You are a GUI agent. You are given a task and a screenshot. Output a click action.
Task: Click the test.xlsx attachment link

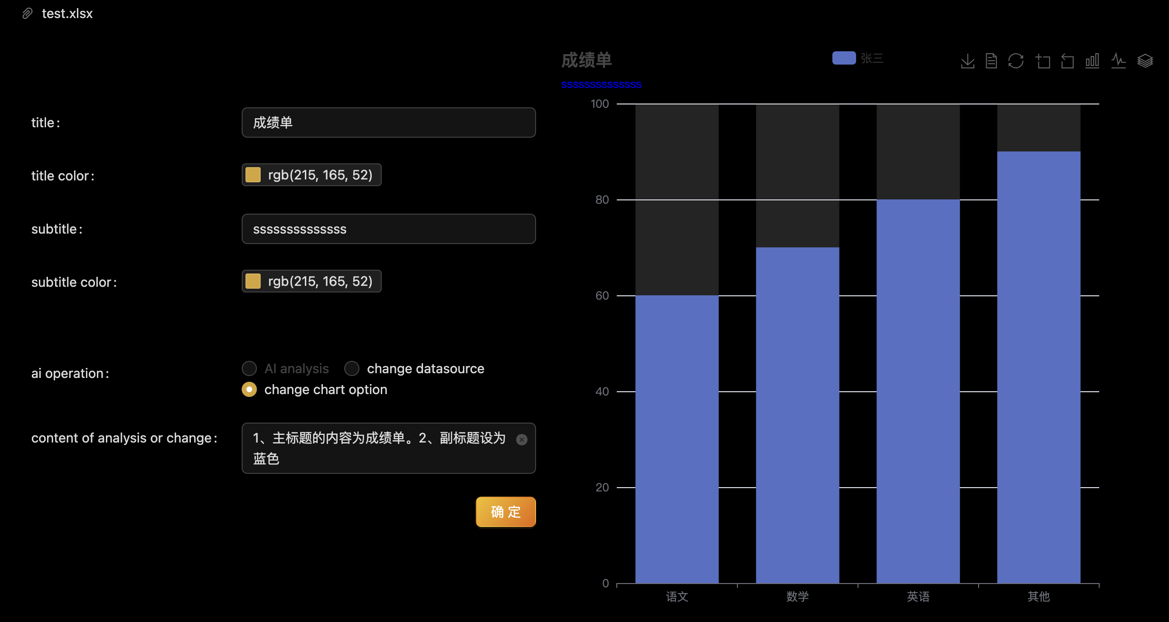(x=66, y=13)
